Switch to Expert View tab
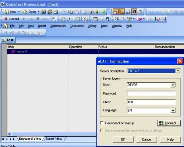Image resolution: width=184 pixels, height=147 pixels. 54,139
